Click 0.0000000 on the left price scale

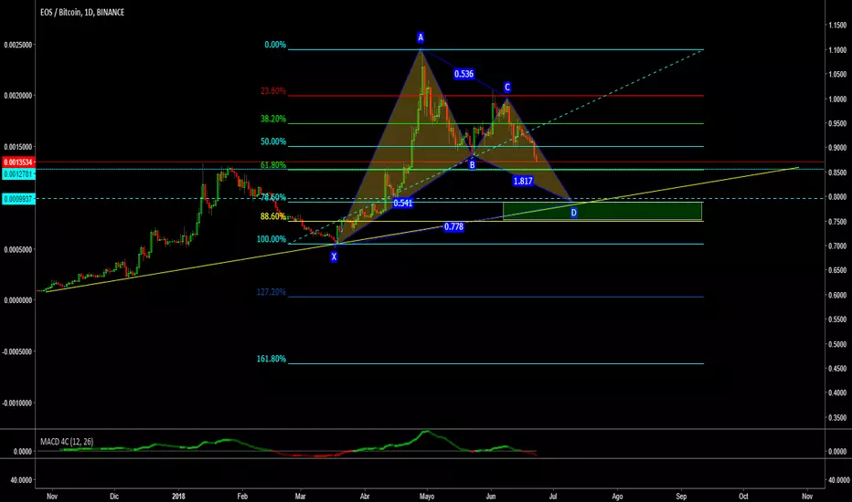coord(18,300)
